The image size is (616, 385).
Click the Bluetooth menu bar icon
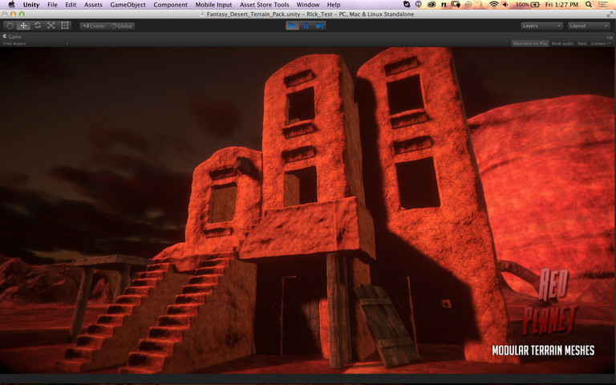(481, 5)
